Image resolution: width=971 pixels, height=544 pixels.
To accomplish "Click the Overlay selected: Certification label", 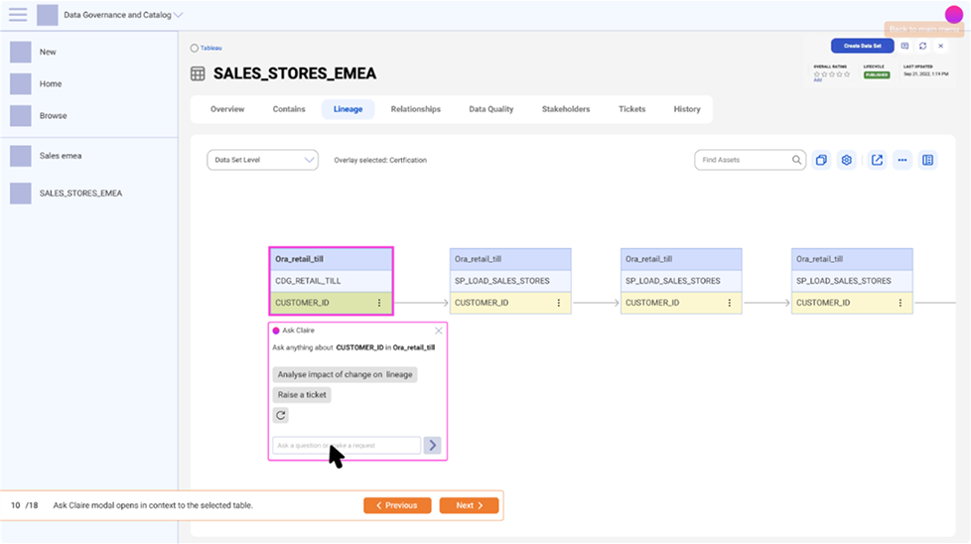I will [x=380, y=160].
